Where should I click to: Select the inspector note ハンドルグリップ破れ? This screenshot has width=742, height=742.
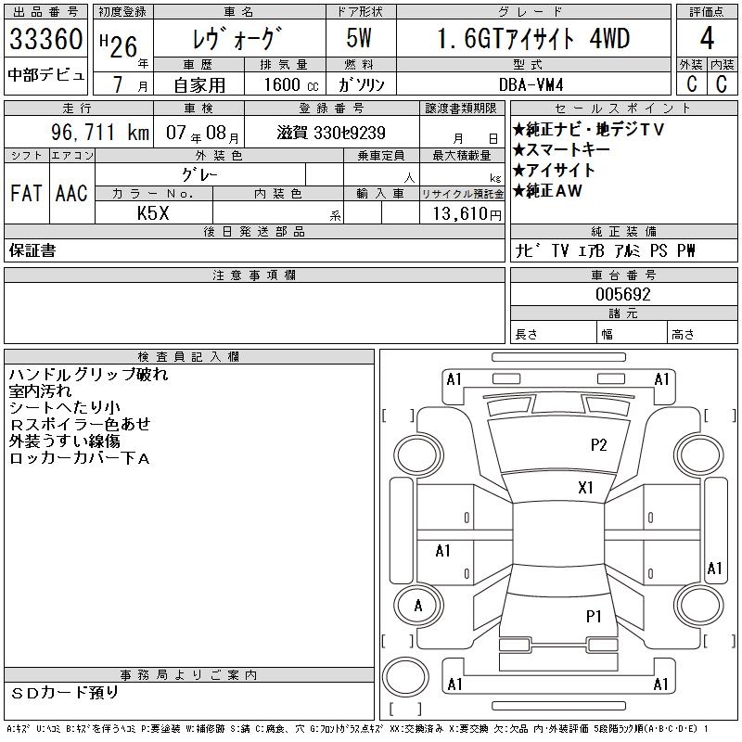coord(88,375)
